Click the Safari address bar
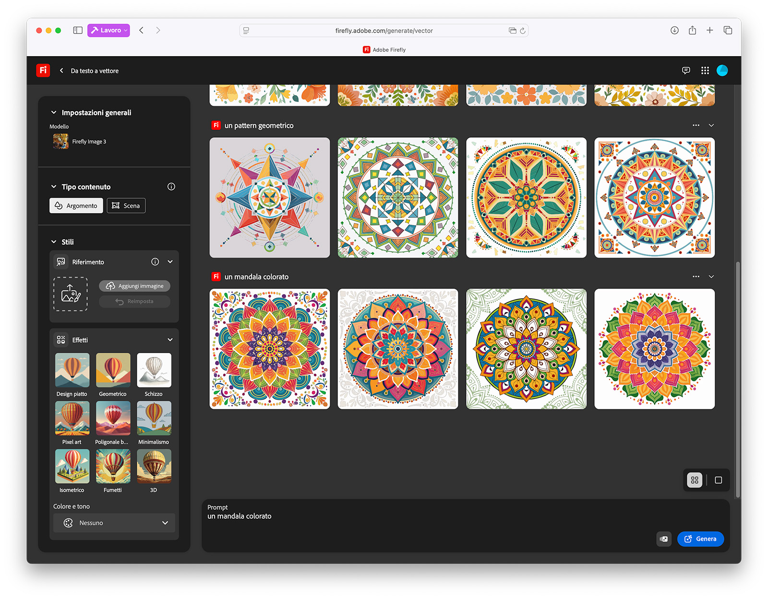Viewport: 768px width, 599px height. pyautogui.click(x=384, y=31)
